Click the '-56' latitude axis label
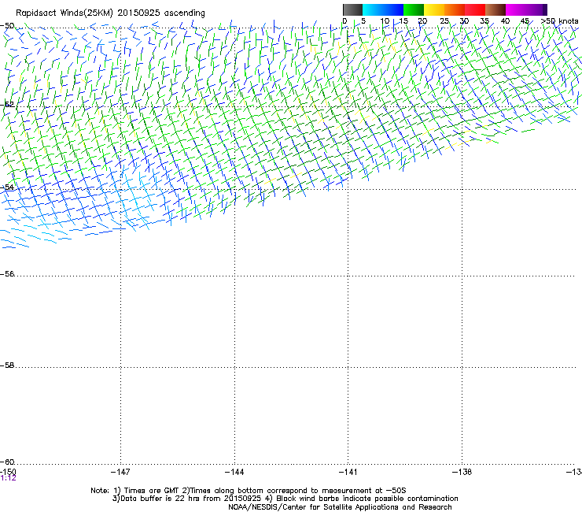 7,274
